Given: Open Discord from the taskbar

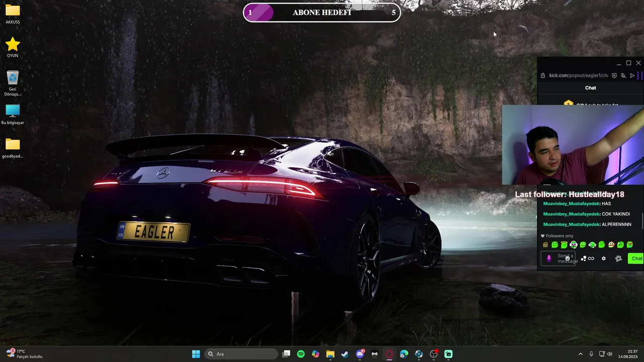Looking at the screenshot, I should pos(360,354).
